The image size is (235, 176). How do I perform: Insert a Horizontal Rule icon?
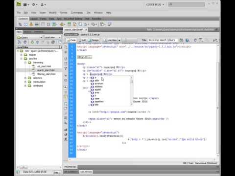pyautogui.click(x=37, y=24)
